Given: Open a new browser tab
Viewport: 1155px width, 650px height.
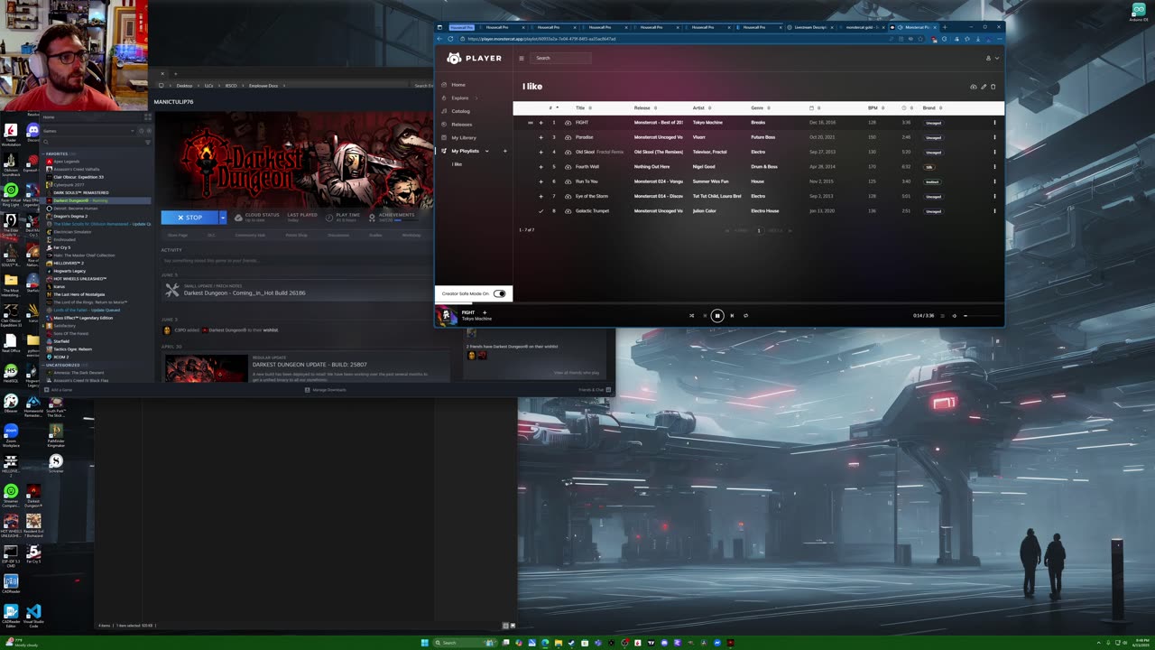Looking at the screenshot, I should 944,27.
